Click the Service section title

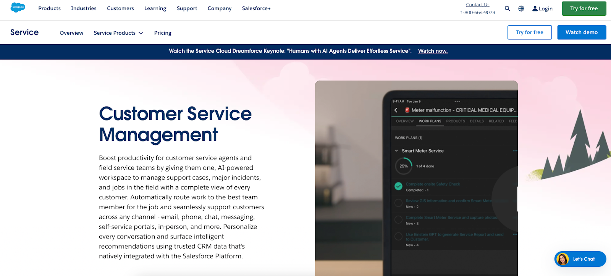point(24,32)
